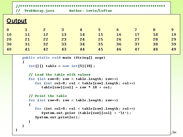Select the output value 43
Viewport: 183px width, 137px height.
click(64, 49)
